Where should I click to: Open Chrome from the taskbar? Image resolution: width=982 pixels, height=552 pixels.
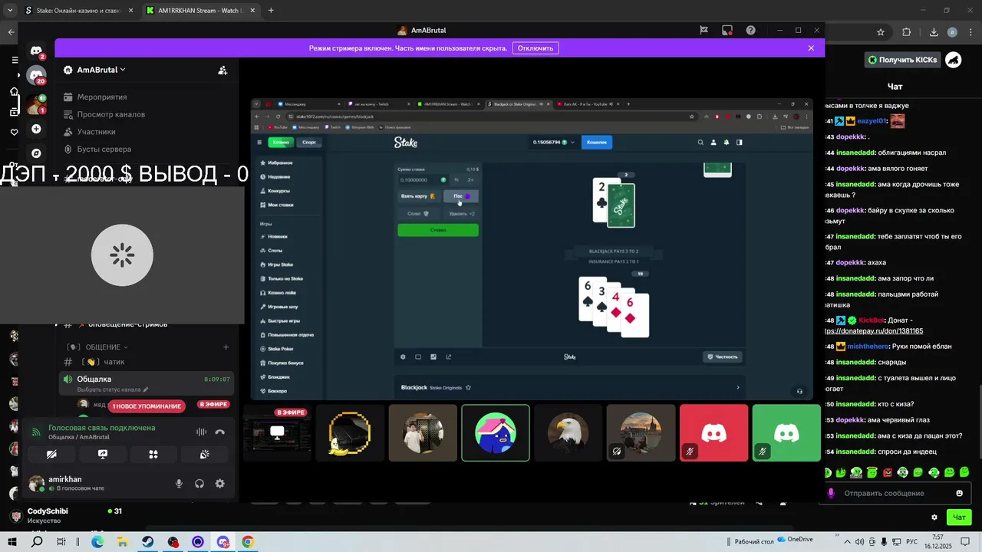[x=247, y=542]
